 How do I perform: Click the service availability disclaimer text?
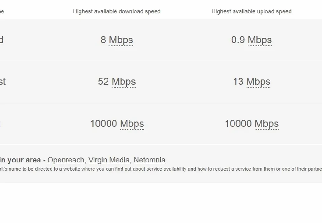[x=159, y=169]
